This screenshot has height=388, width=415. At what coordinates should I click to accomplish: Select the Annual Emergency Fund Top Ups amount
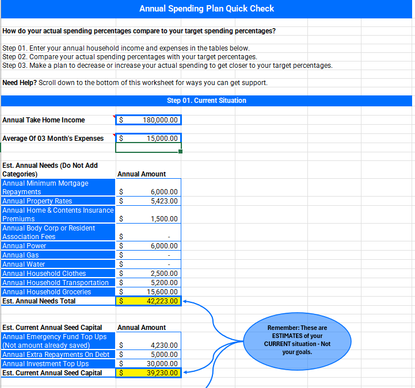[x=149, y=345]
